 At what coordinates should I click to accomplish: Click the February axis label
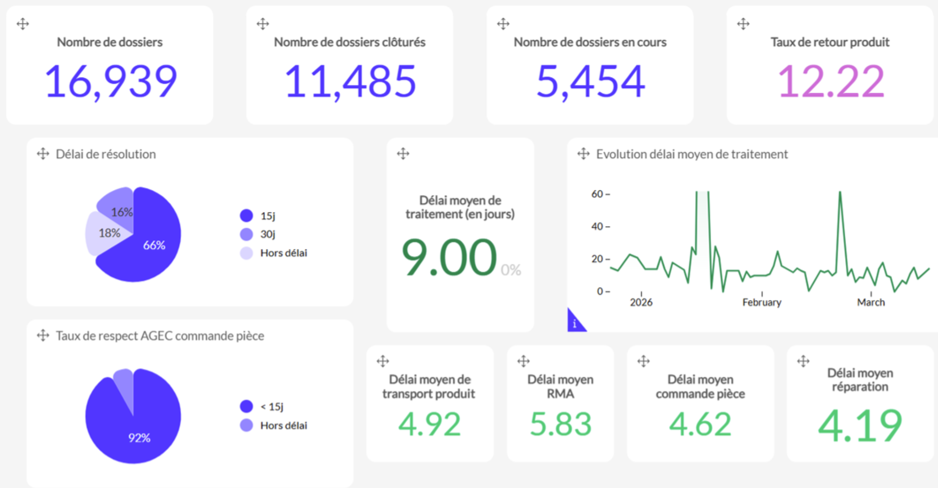tap(762, 302)
